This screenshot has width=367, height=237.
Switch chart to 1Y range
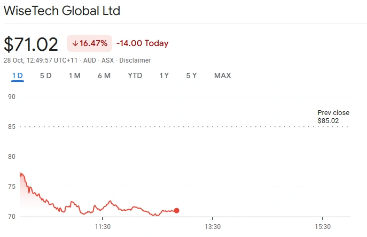tap(164, 75)
